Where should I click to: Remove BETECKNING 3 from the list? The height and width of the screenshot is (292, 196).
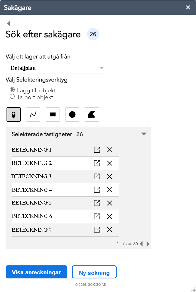[110, 177]
